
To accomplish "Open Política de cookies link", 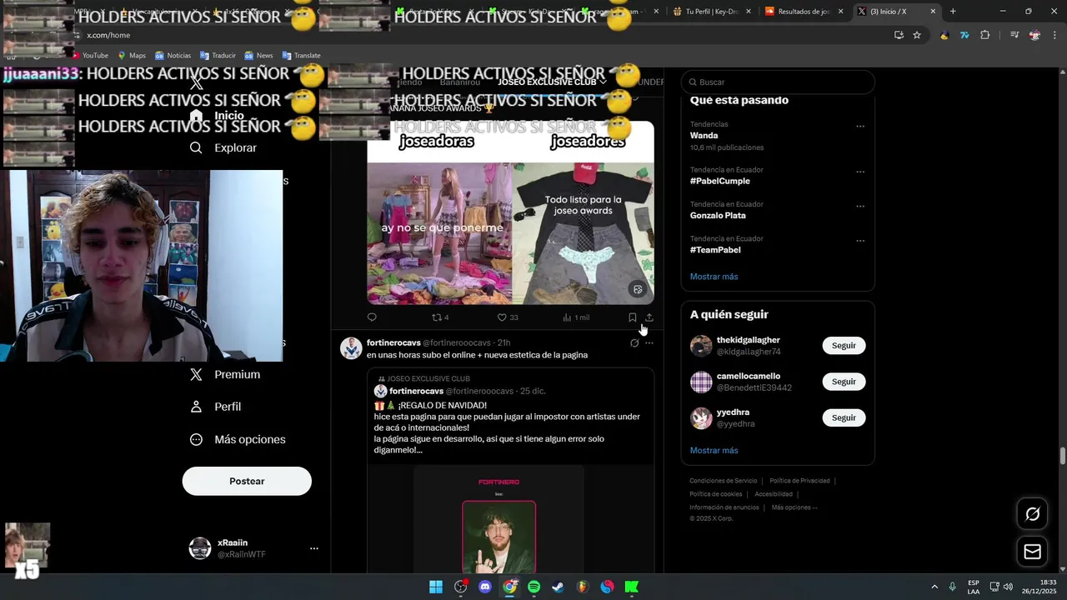I will [715, 494].
